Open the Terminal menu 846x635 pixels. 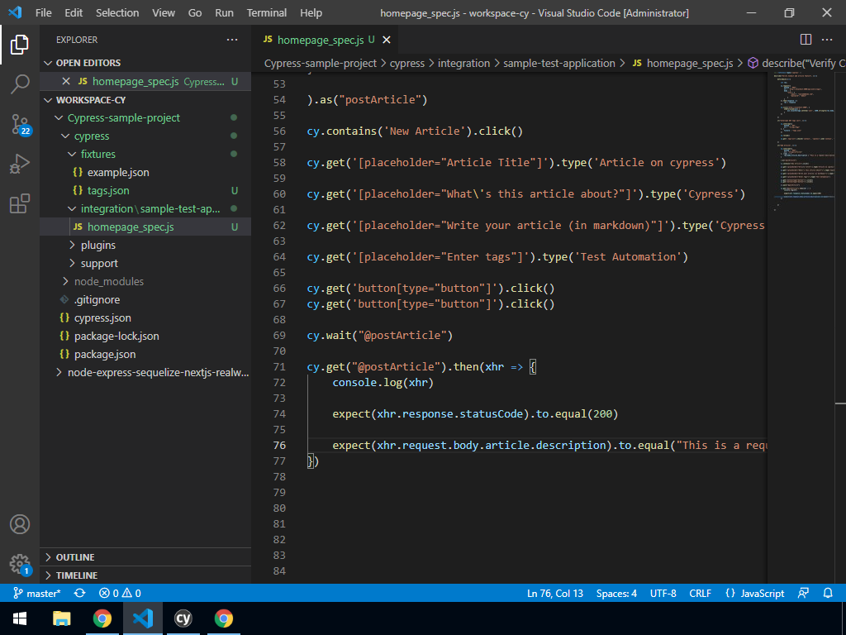pyautogui.click(x=267, y=13)
